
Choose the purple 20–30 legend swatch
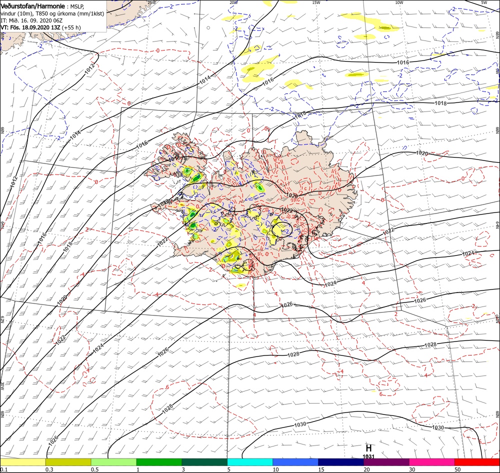point(386,462)
